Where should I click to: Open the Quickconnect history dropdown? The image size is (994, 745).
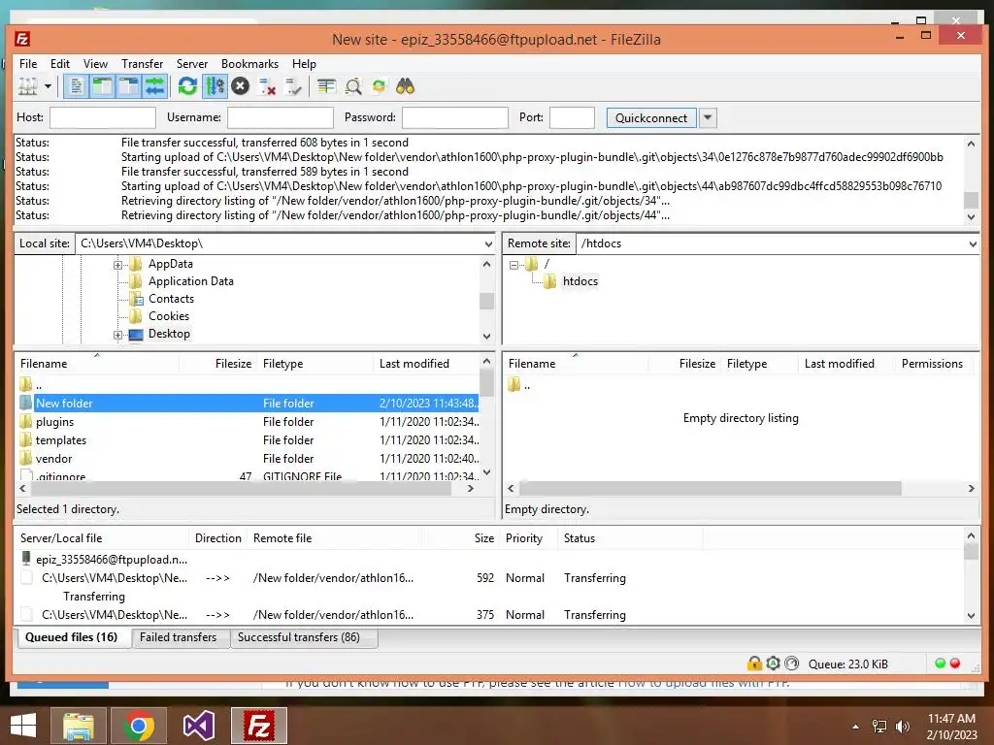pyautogui.click(x=708, y=117)
